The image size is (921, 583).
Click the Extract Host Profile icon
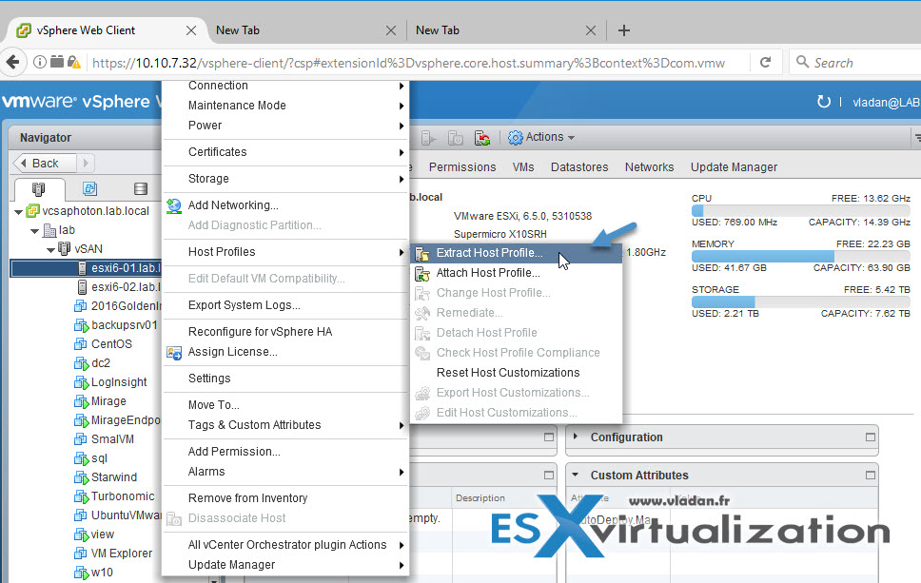(421, 254)
